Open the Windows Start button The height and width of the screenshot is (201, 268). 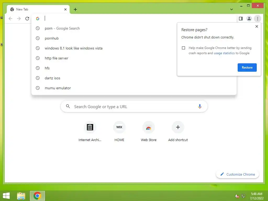click(x=6, y=196)
